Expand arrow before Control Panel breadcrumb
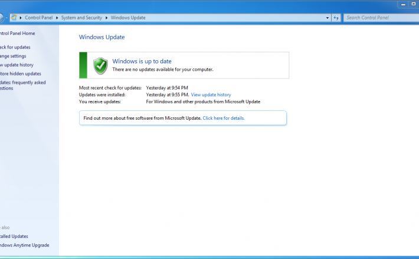Viewport: 419px width, 259px height. [21, 18]
